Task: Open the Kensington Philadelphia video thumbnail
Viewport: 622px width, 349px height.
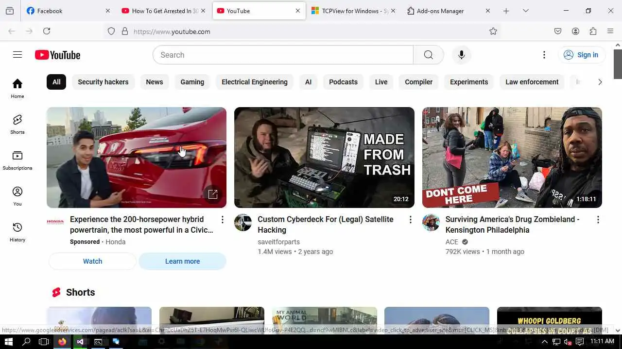Action: pyautogui.click(x=512, y=158)
